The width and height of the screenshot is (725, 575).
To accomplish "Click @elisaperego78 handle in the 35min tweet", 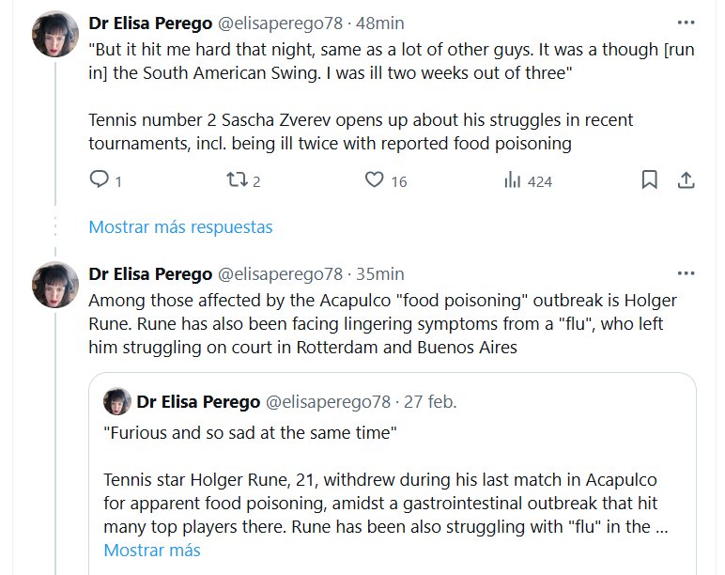I will 280,274.
